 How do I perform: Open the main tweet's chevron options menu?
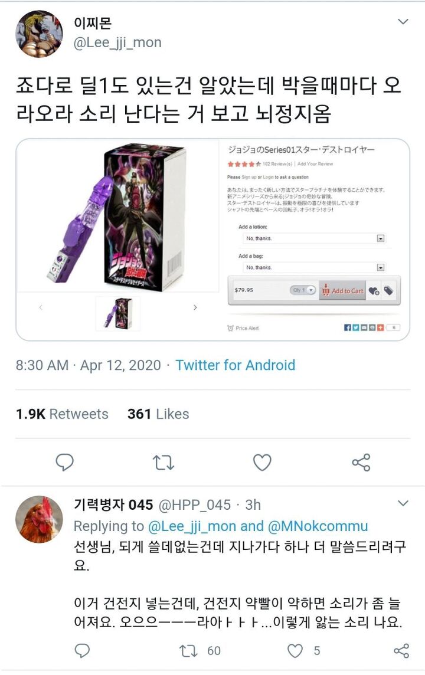tap(403, 21)
